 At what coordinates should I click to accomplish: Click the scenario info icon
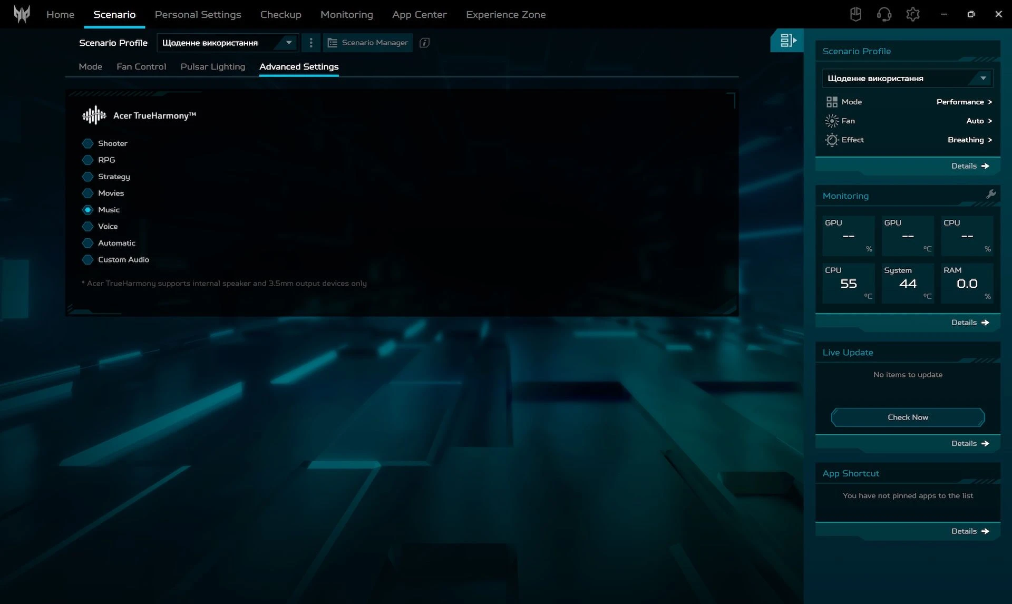[424, 43]
